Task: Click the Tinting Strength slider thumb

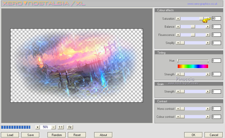Action: tap(182, 74)
